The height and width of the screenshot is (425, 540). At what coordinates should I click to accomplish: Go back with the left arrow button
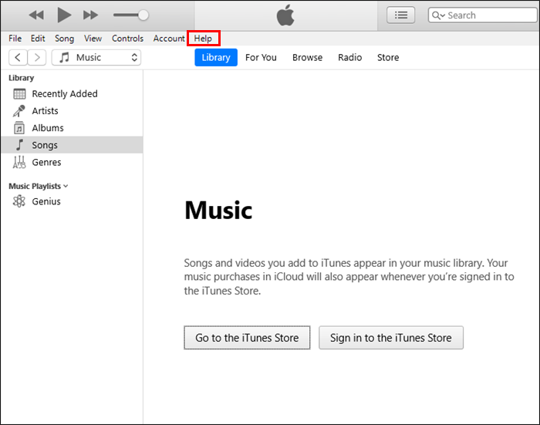(18, 58)
